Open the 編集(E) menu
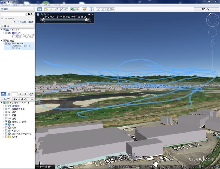The width and height of the screenshot is (220, 169). pos(16,5)
